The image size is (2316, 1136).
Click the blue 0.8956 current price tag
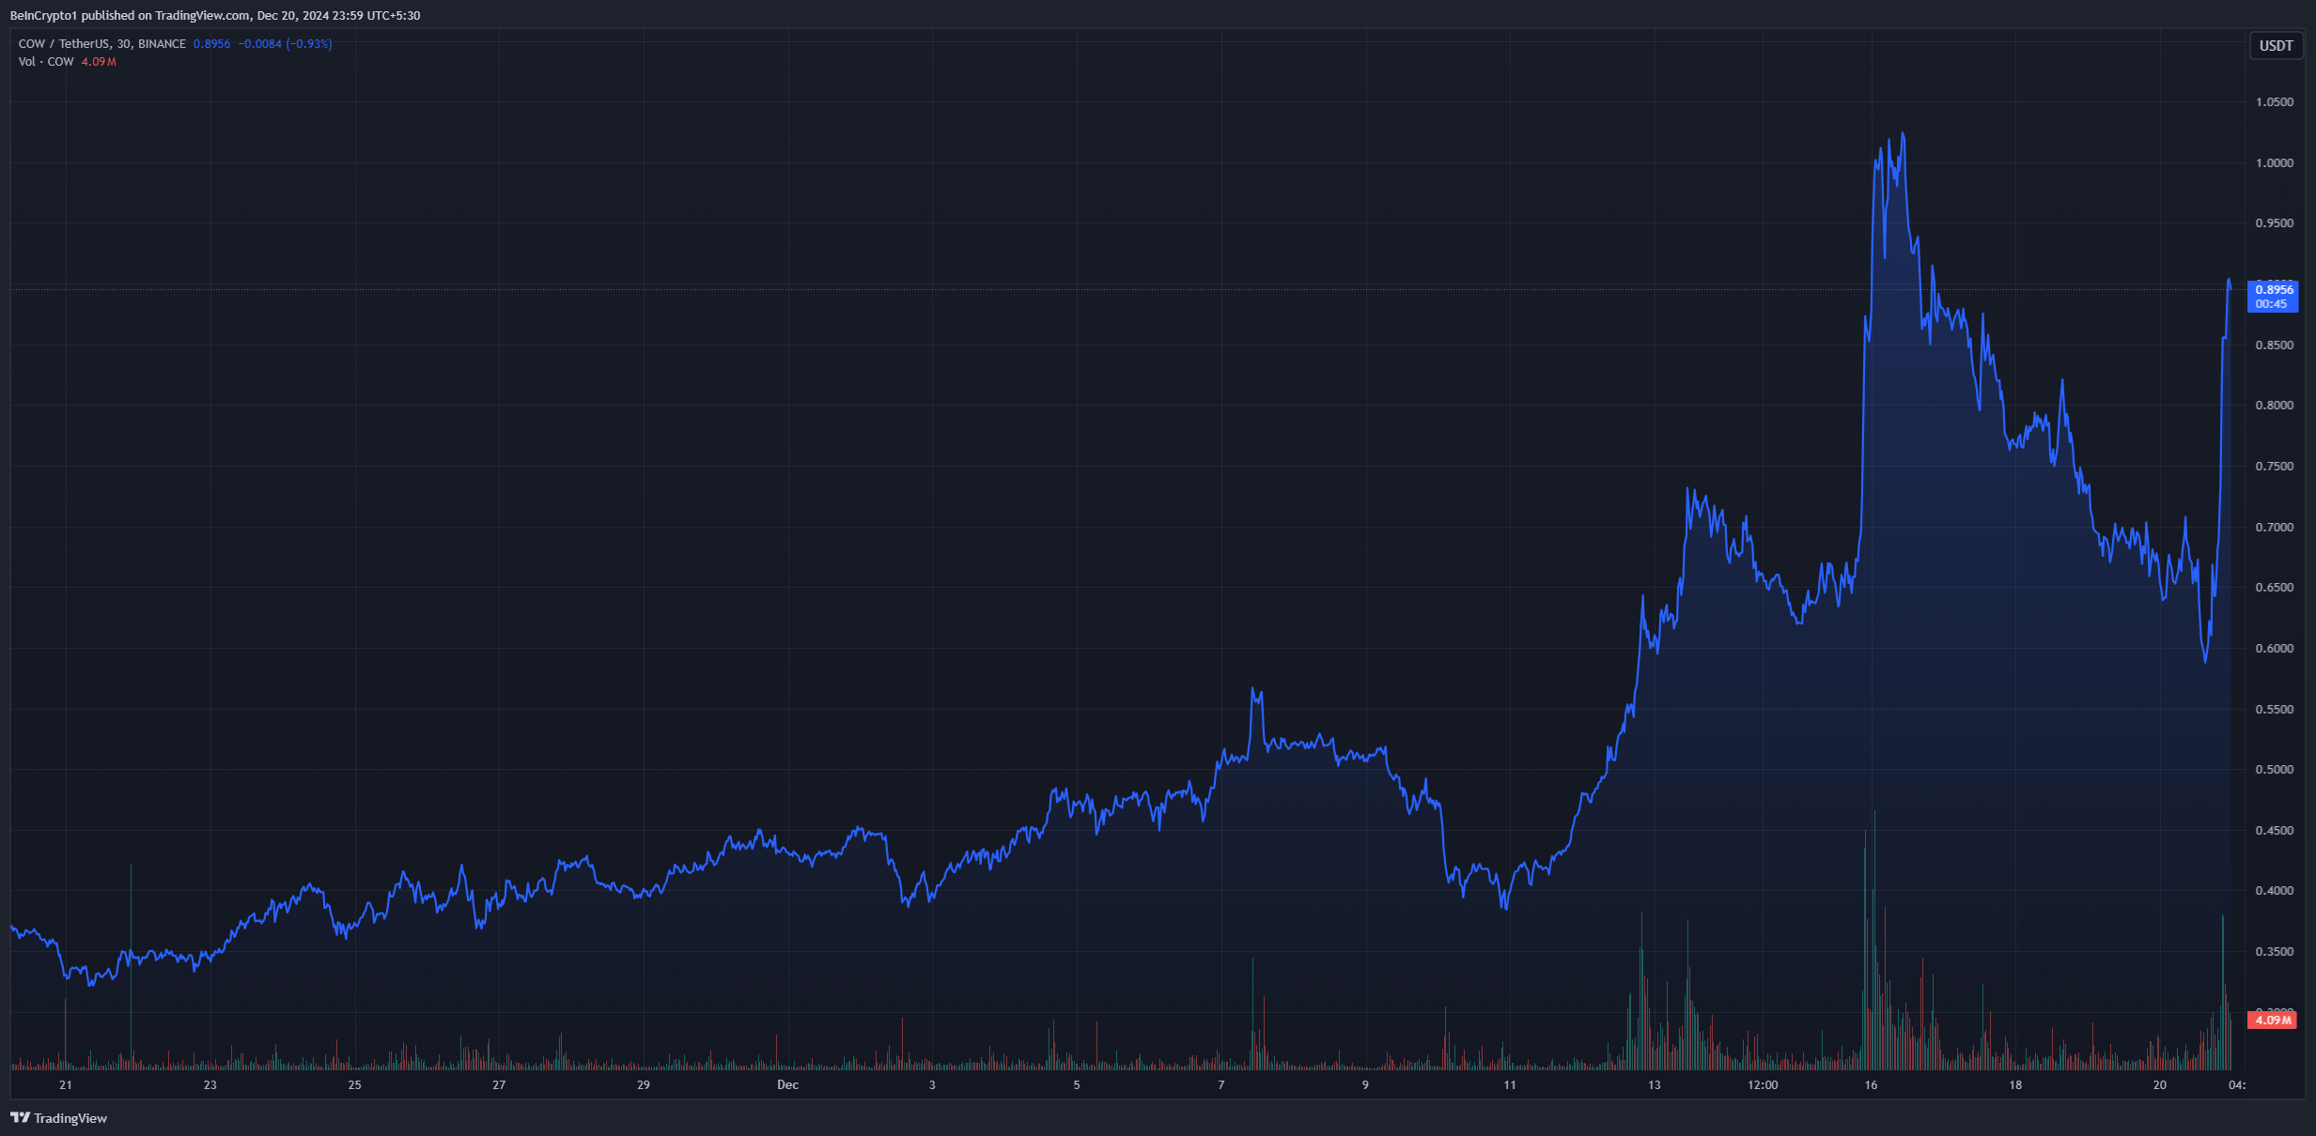click(2274, 289)
